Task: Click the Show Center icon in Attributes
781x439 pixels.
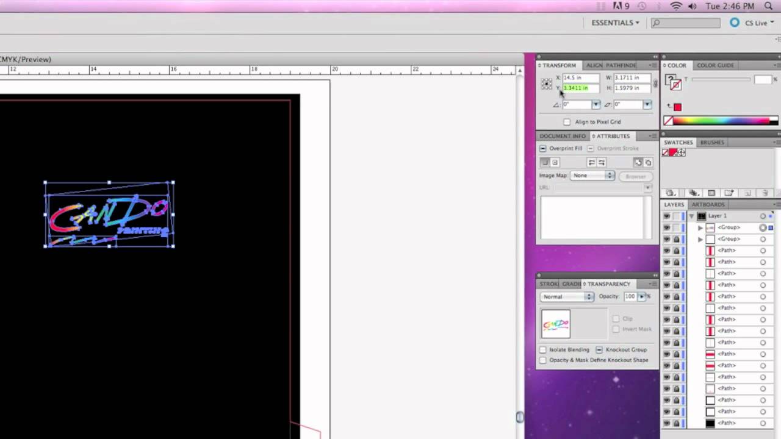Action: click(555, 162)
